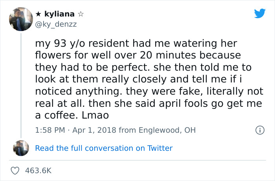Open the @ky_denzz handle link
This screenshot has width=275, height=181.
tap(56, 24)
